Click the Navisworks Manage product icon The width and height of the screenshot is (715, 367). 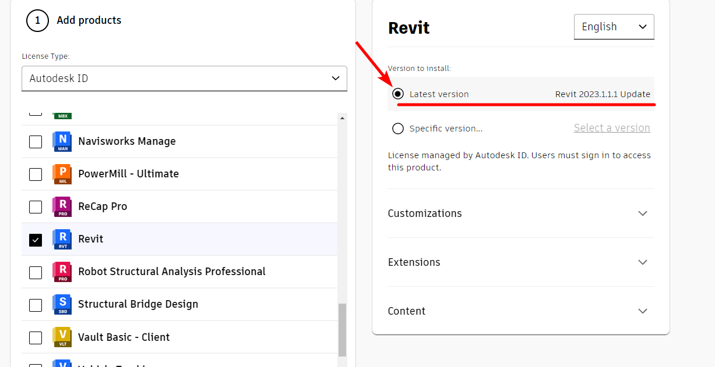[62, 141]
